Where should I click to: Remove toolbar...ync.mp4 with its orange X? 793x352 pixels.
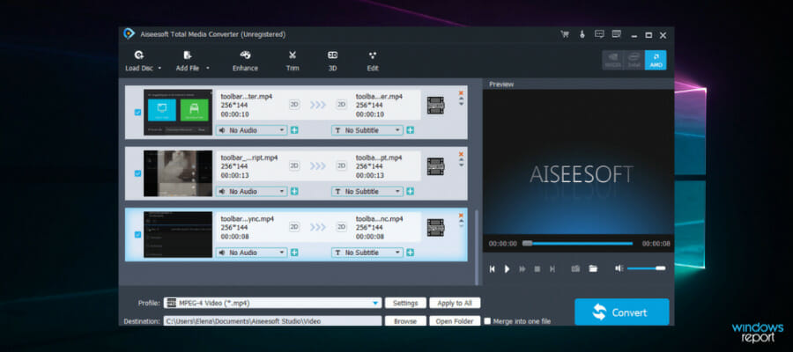tap(461, 215)
